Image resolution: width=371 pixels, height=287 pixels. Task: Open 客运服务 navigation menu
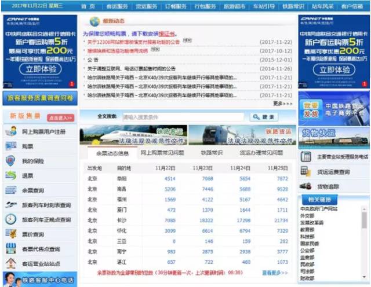coord(117,6)
